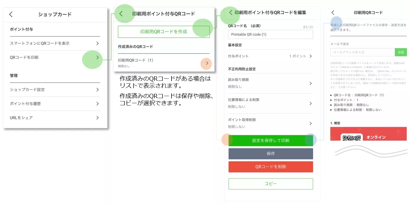Tap back arrow on QRコードを編集 screen
The width and height of the screenshot is (410, 204).
[x=231, y=12]
